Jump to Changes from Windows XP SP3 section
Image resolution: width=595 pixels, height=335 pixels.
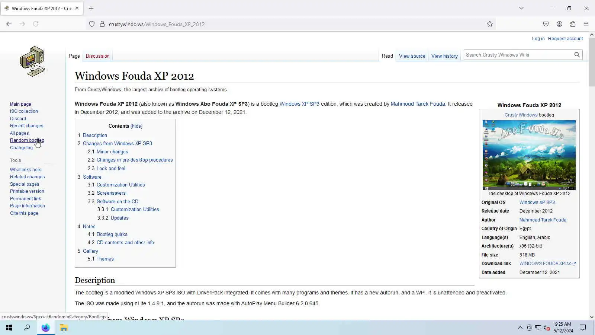(118, 144)
